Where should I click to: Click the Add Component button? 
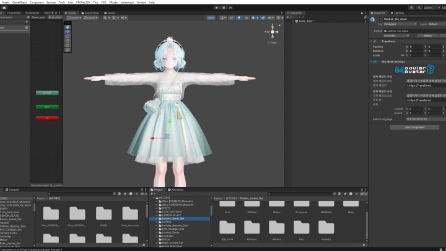click(414, 128)
